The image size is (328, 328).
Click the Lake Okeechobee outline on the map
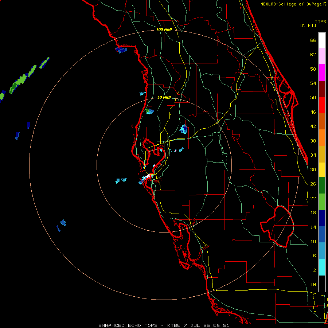(x=277, y=227)
